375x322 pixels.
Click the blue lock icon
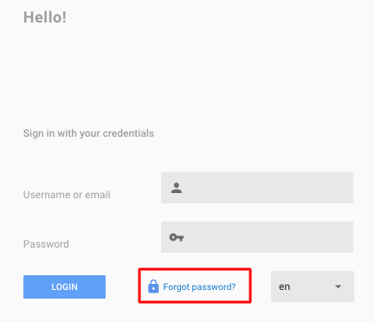click(x=153, y=287)
